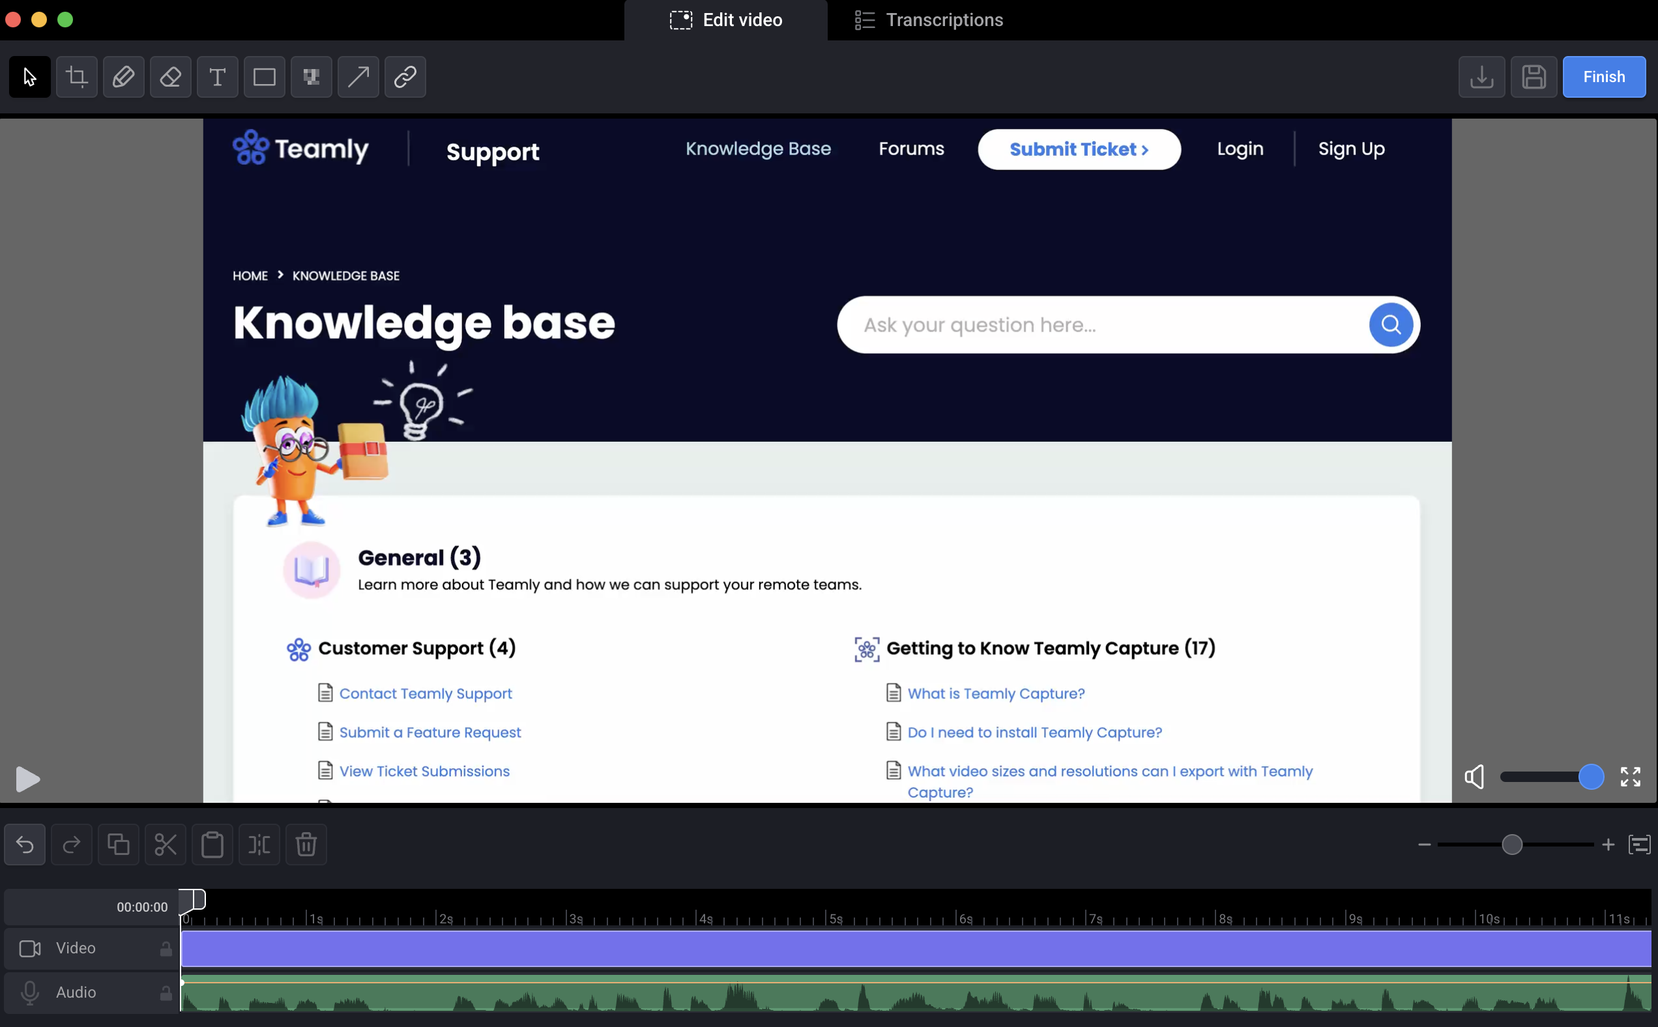Image resolution: width=1658 pixels, height=1027 pixels.
Task: Select the Eraser tool
Action: (x=171, y=77)
